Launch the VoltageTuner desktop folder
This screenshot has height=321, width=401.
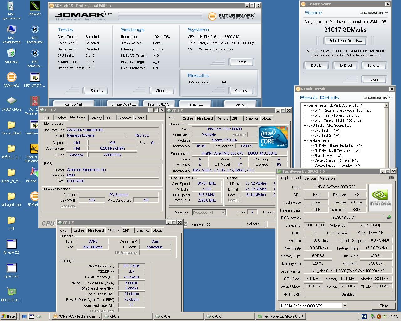(x=11, y=199)
